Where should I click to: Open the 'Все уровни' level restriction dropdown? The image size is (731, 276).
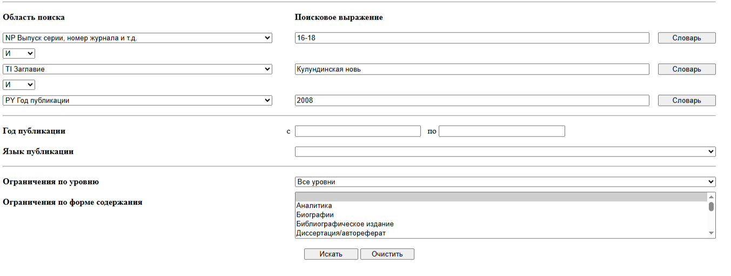[x=505, y=182]
